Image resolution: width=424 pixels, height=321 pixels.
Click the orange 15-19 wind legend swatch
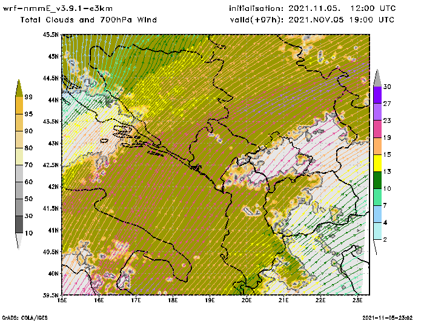(377, 146)
